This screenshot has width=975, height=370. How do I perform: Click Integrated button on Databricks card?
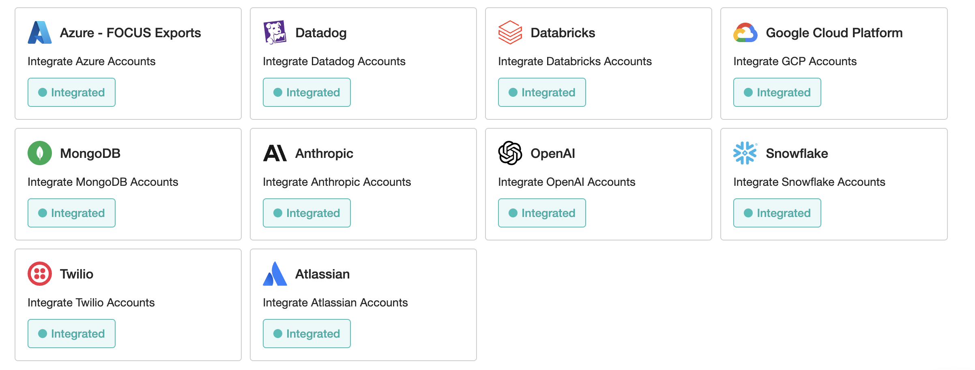pos(542,92)
